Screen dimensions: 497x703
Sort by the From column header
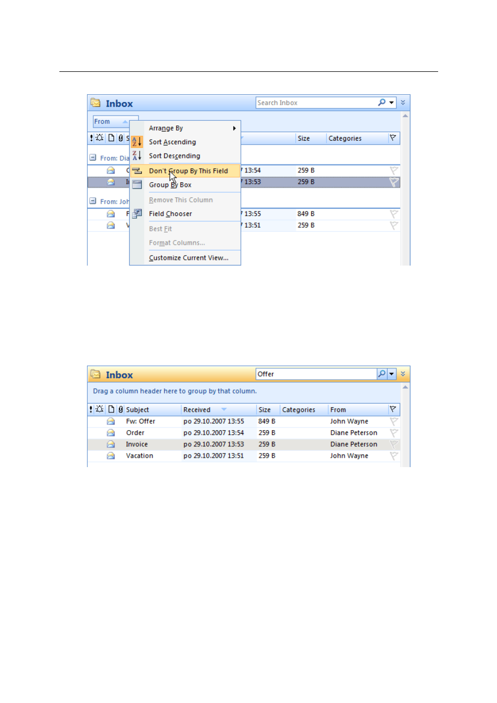pyautogui.click(x=358, y=410)
